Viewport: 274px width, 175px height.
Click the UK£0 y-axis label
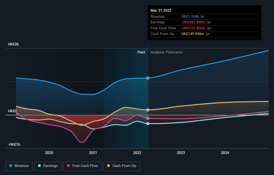(12, 111)
